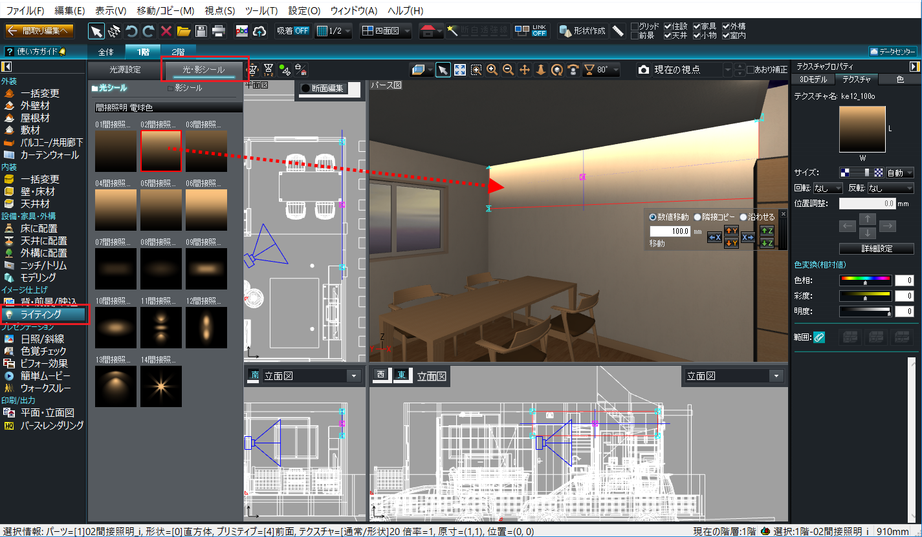
Task: Uncheck the 家具 checkbox
Action: [697, 26]
